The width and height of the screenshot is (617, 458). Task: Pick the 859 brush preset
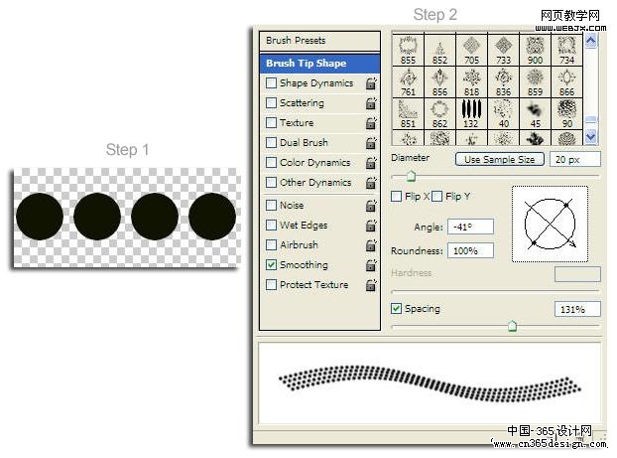(x=535, y=81)
